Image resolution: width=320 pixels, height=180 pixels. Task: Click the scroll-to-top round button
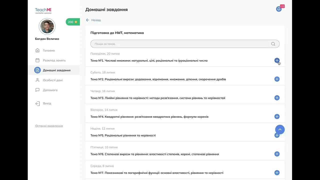pyautogui.click(x=280, y=129)
